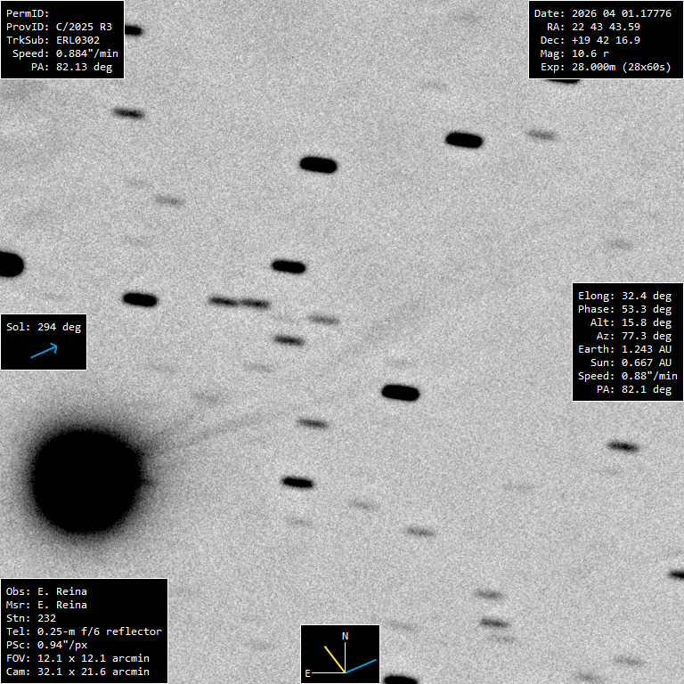Click the TrkSub ERL0302 entry
684x684 pixels.
(53, 40)
